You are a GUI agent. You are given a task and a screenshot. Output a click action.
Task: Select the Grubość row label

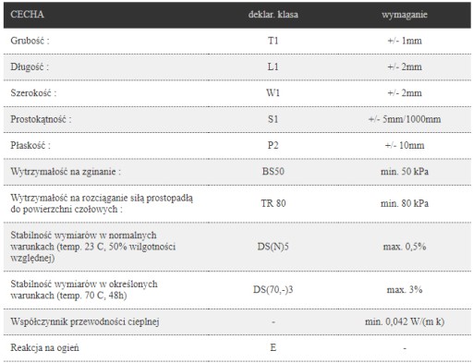[x=30, y=41]
